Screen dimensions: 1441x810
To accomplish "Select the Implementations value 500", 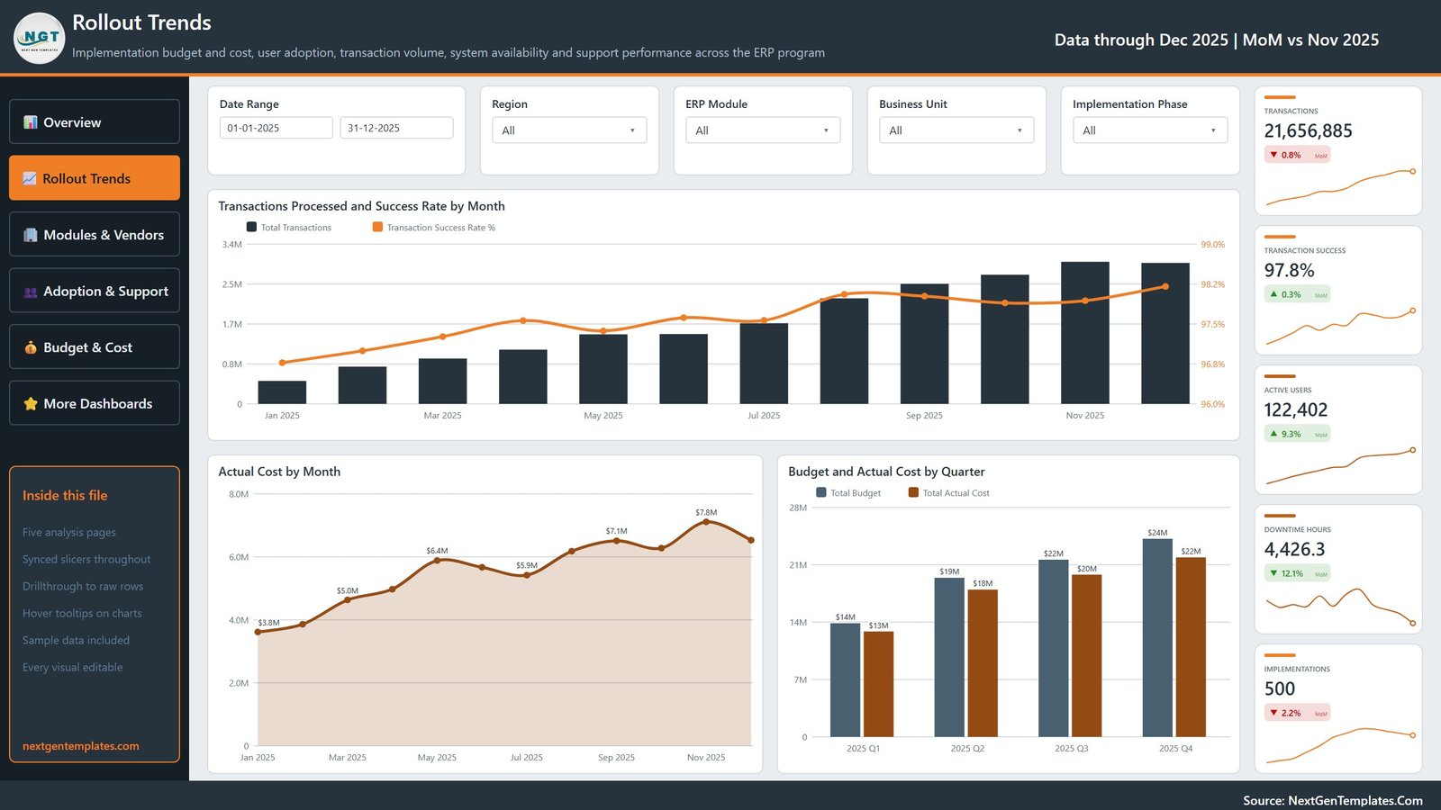I will pyautogui.click(x=1280, y=688).
